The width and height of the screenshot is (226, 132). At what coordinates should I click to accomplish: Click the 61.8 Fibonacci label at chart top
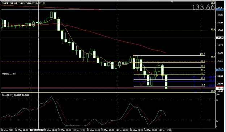(213, 3)
